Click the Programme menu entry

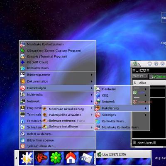pyautogui.click(x=31, y=108)
